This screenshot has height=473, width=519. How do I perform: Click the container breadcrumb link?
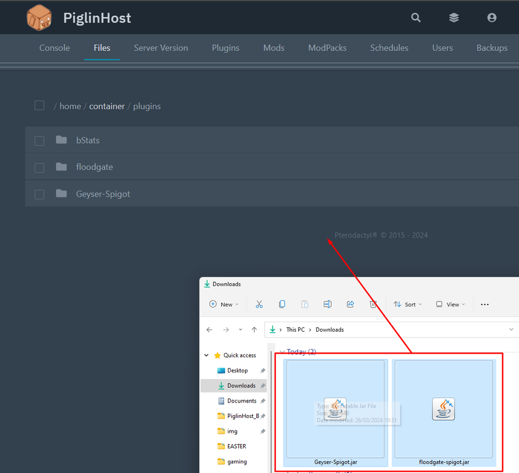click(107, 106)
